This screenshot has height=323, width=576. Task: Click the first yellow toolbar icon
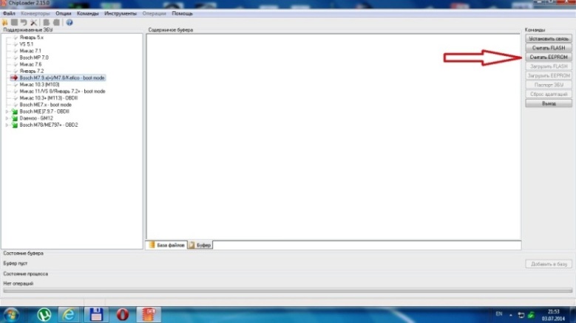5,22
